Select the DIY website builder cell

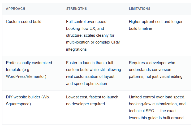click(32, 107)
